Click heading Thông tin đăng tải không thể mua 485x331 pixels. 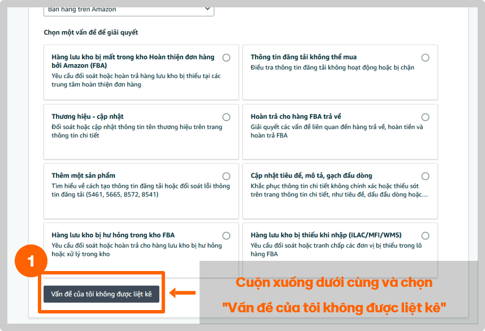tap(304, 57)
